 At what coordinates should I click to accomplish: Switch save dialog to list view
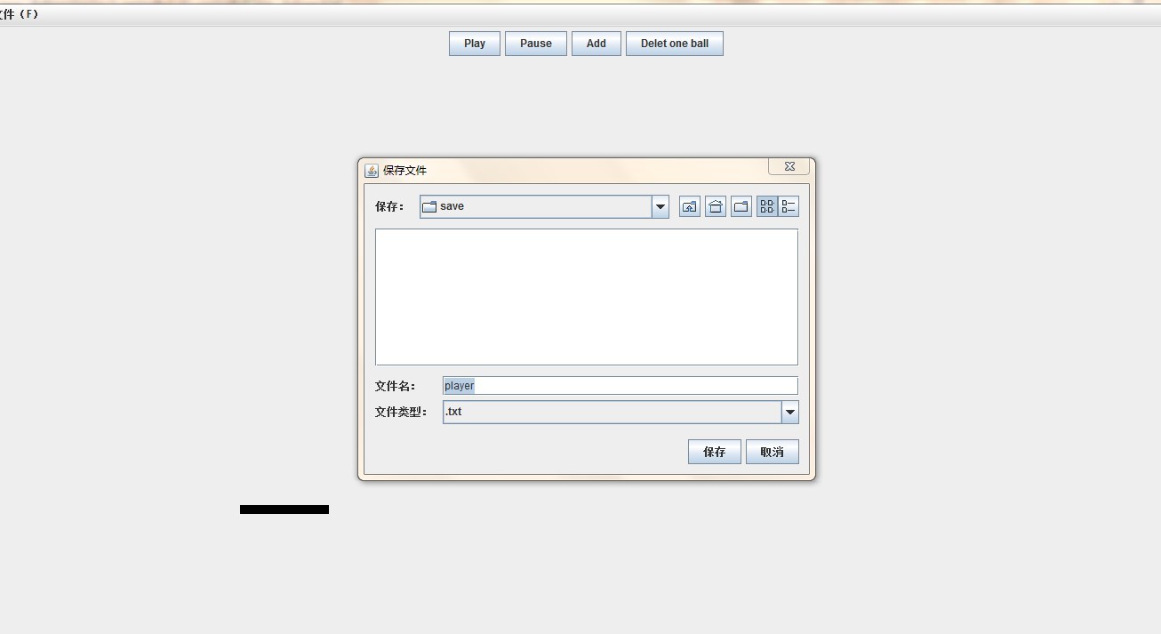(x=767, y=206)
